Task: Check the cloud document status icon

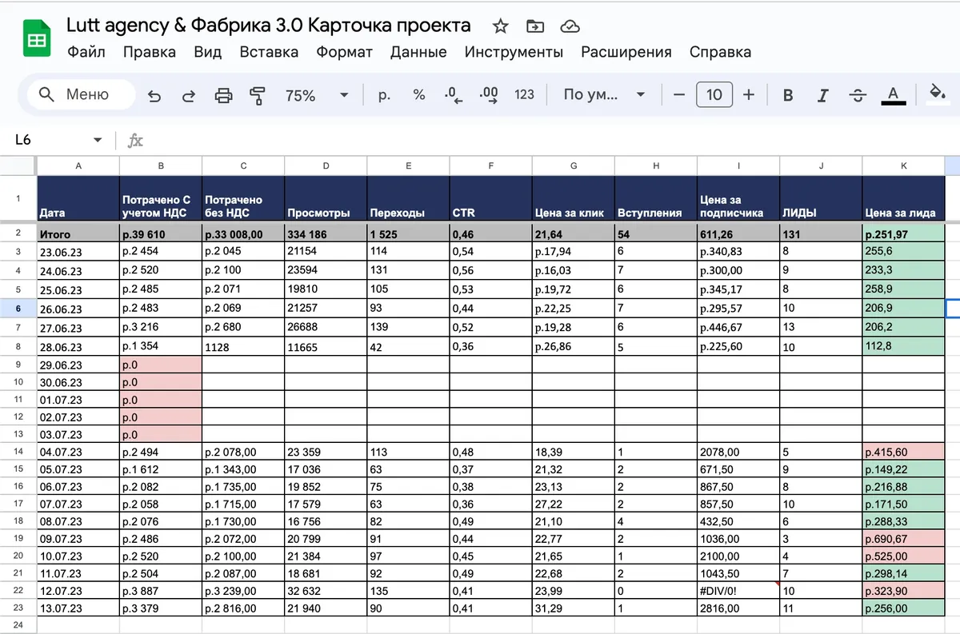Action: click(570, 26)
